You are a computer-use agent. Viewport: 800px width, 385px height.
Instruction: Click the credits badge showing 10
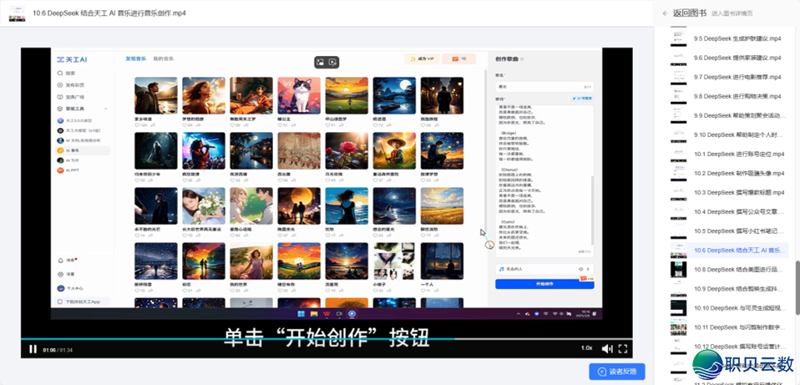pos(458,59)
